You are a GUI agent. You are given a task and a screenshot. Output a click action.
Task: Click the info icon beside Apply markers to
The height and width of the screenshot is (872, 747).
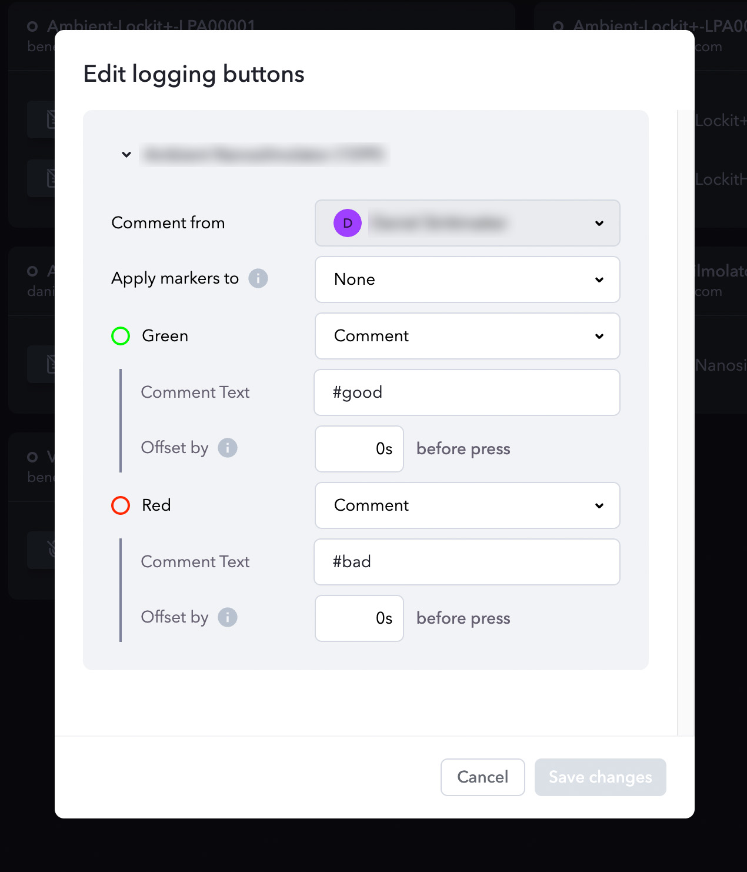coord(258,278)
